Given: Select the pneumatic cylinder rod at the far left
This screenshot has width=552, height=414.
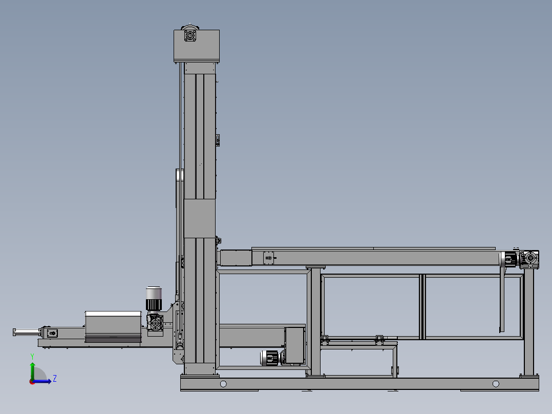Looking at the screenshot, I should (26, 332).
